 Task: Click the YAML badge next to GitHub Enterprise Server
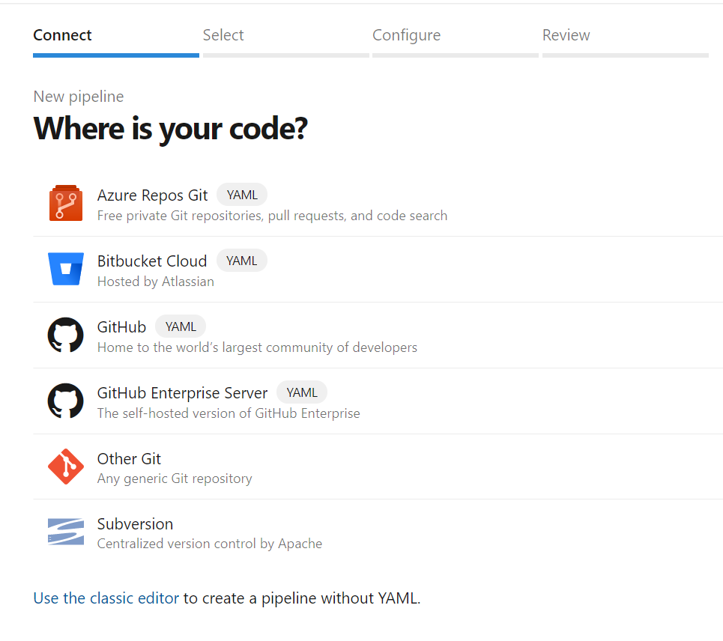(x=302, y=392)
